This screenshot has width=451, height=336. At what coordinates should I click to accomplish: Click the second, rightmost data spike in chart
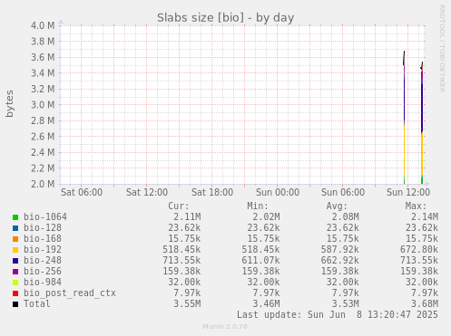(422, 124)
